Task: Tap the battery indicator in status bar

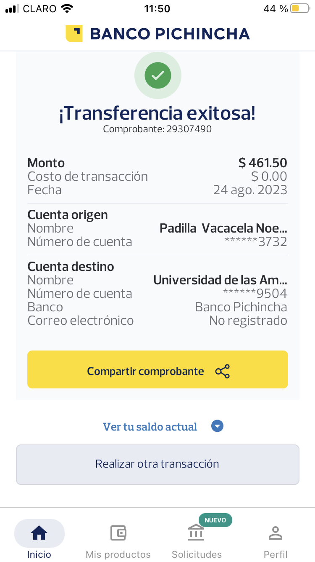Action: (x=299, y=8)
